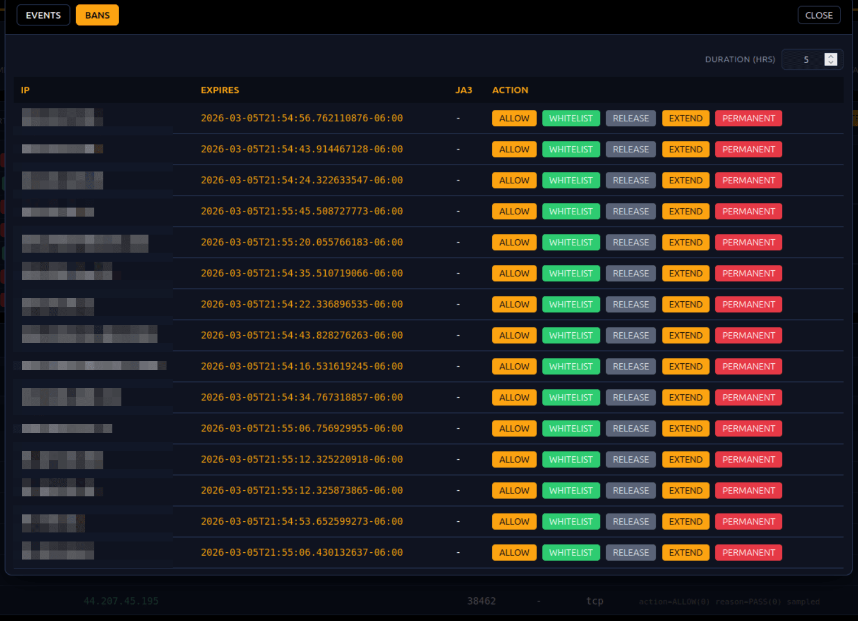Click the EXPIRES column header
Image resolution: width=858 pixels, height=621 pixels.
[x=220, y=90]
